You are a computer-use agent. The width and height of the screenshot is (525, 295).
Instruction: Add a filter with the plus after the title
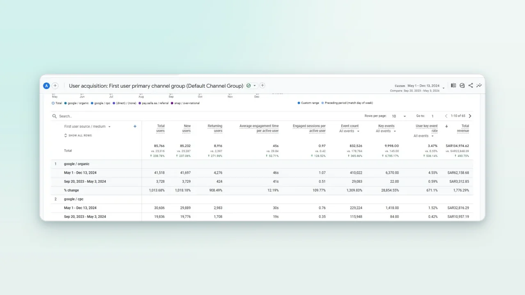click(x=262, y=86)
